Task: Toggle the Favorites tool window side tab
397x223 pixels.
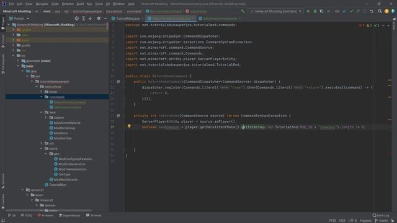Action: point(2,201)
